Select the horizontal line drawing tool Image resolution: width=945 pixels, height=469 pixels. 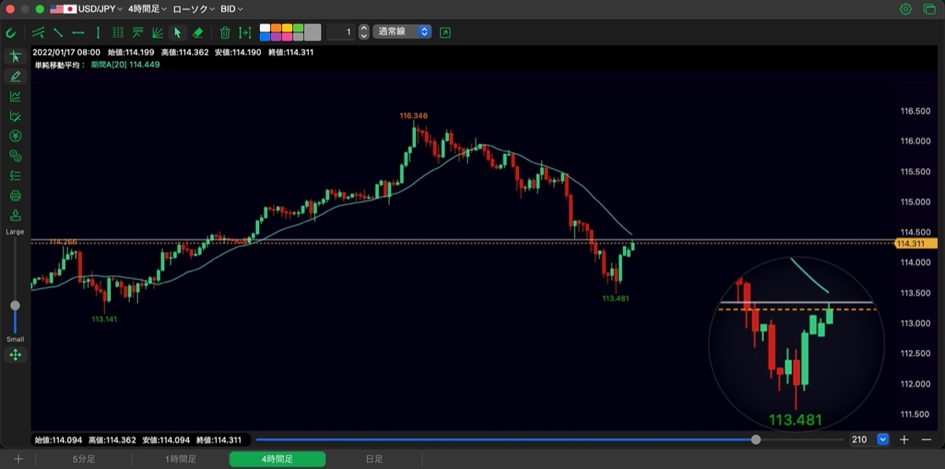click(x=78, y=32)
